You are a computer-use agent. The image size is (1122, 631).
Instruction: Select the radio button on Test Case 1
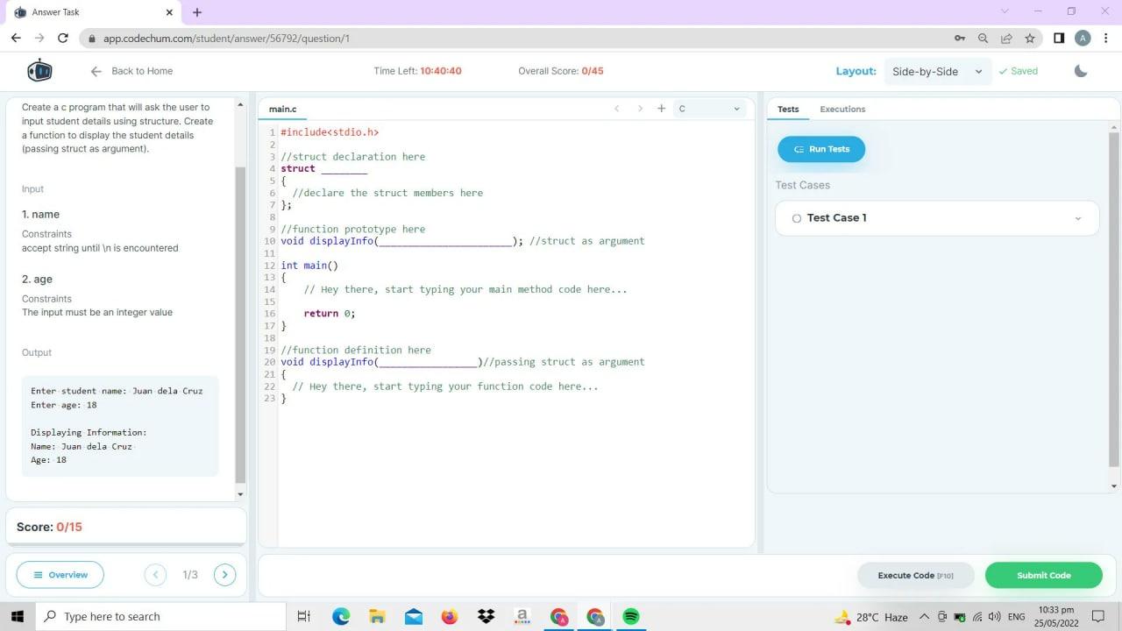point(796,217)
